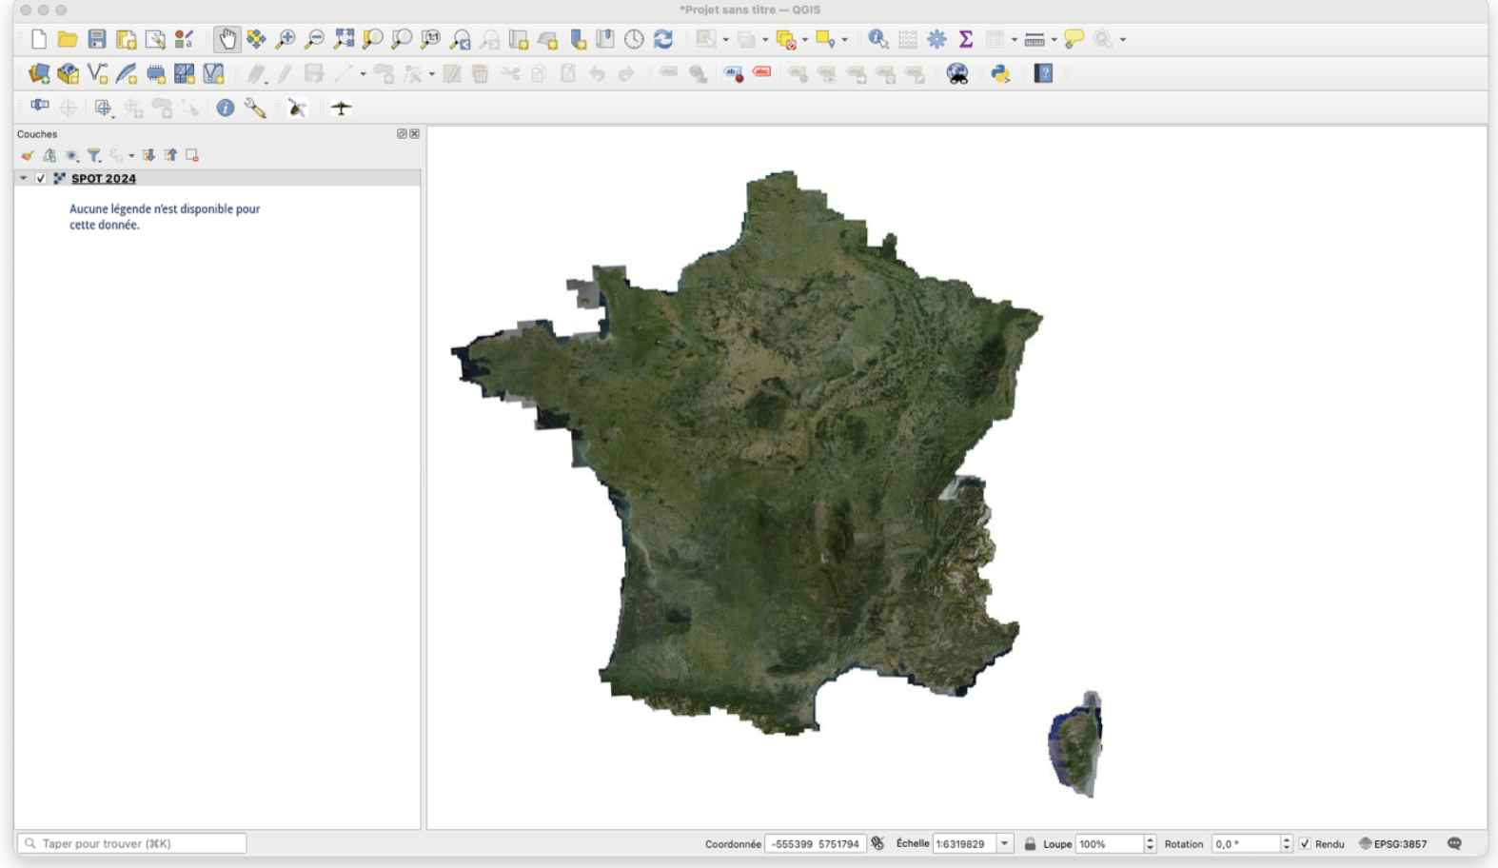Image resolution: width=1498 pixels, height=868 pixels.
Task: Open a project via the folder icon
Action: tap(67, 39)
